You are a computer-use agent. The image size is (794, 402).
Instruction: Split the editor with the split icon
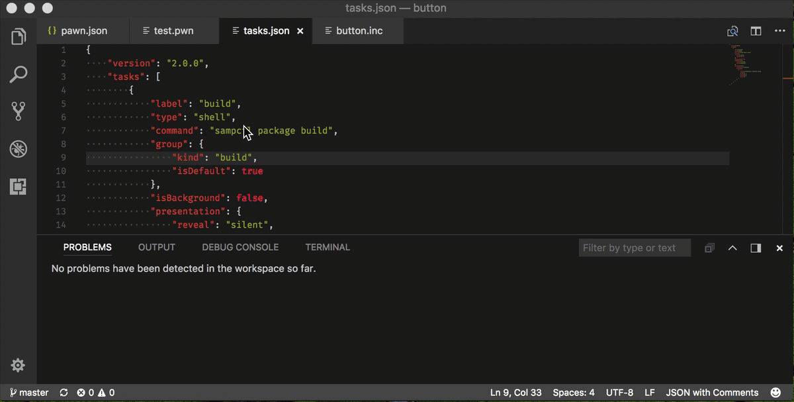point(756,31)
